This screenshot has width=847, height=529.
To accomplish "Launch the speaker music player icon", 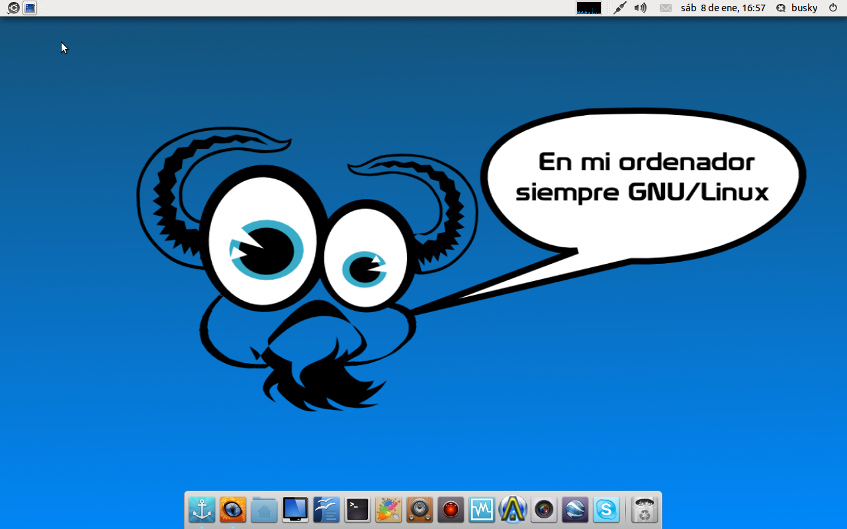I will (x=420, y=510).
